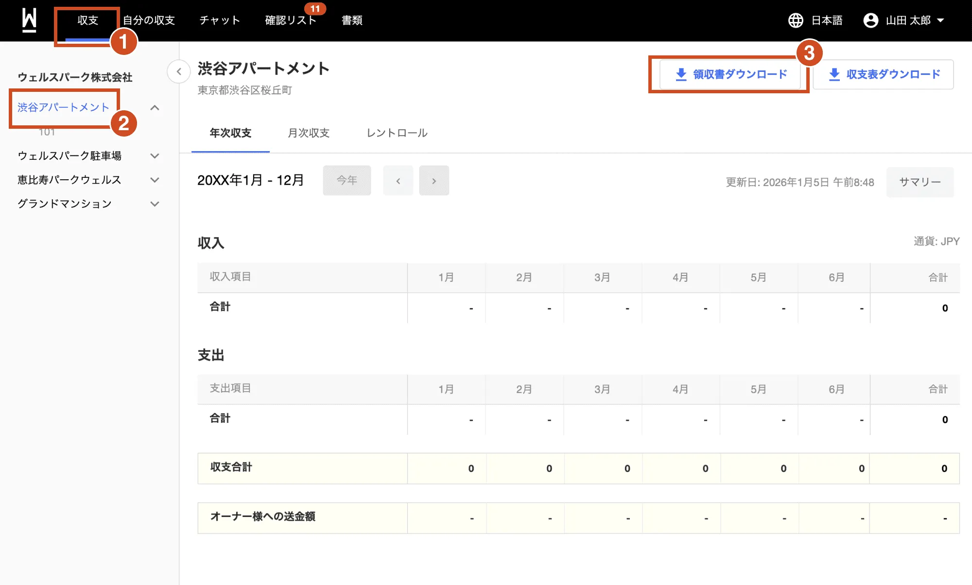
Task: Click the 通貨: JPY label
Action: 936,241
